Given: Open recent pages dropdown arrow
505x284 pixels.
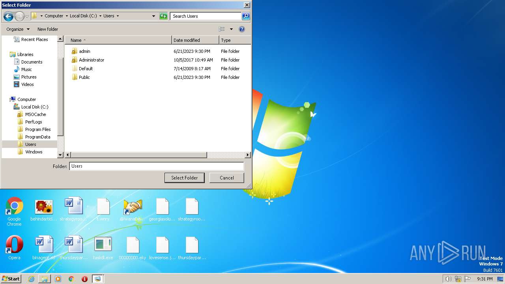Looking at the screenshot, I should 27,16.
